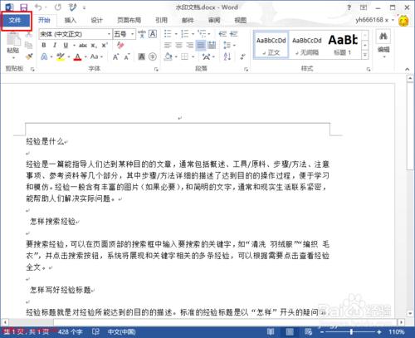Screen dimensions: 415x338
Task: Open the 审阅 ribbon tab
Action: tap(214, 20)
